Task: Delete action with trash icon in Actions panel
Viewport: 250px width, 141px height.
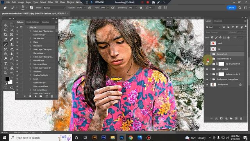Action: click(52, 96)
